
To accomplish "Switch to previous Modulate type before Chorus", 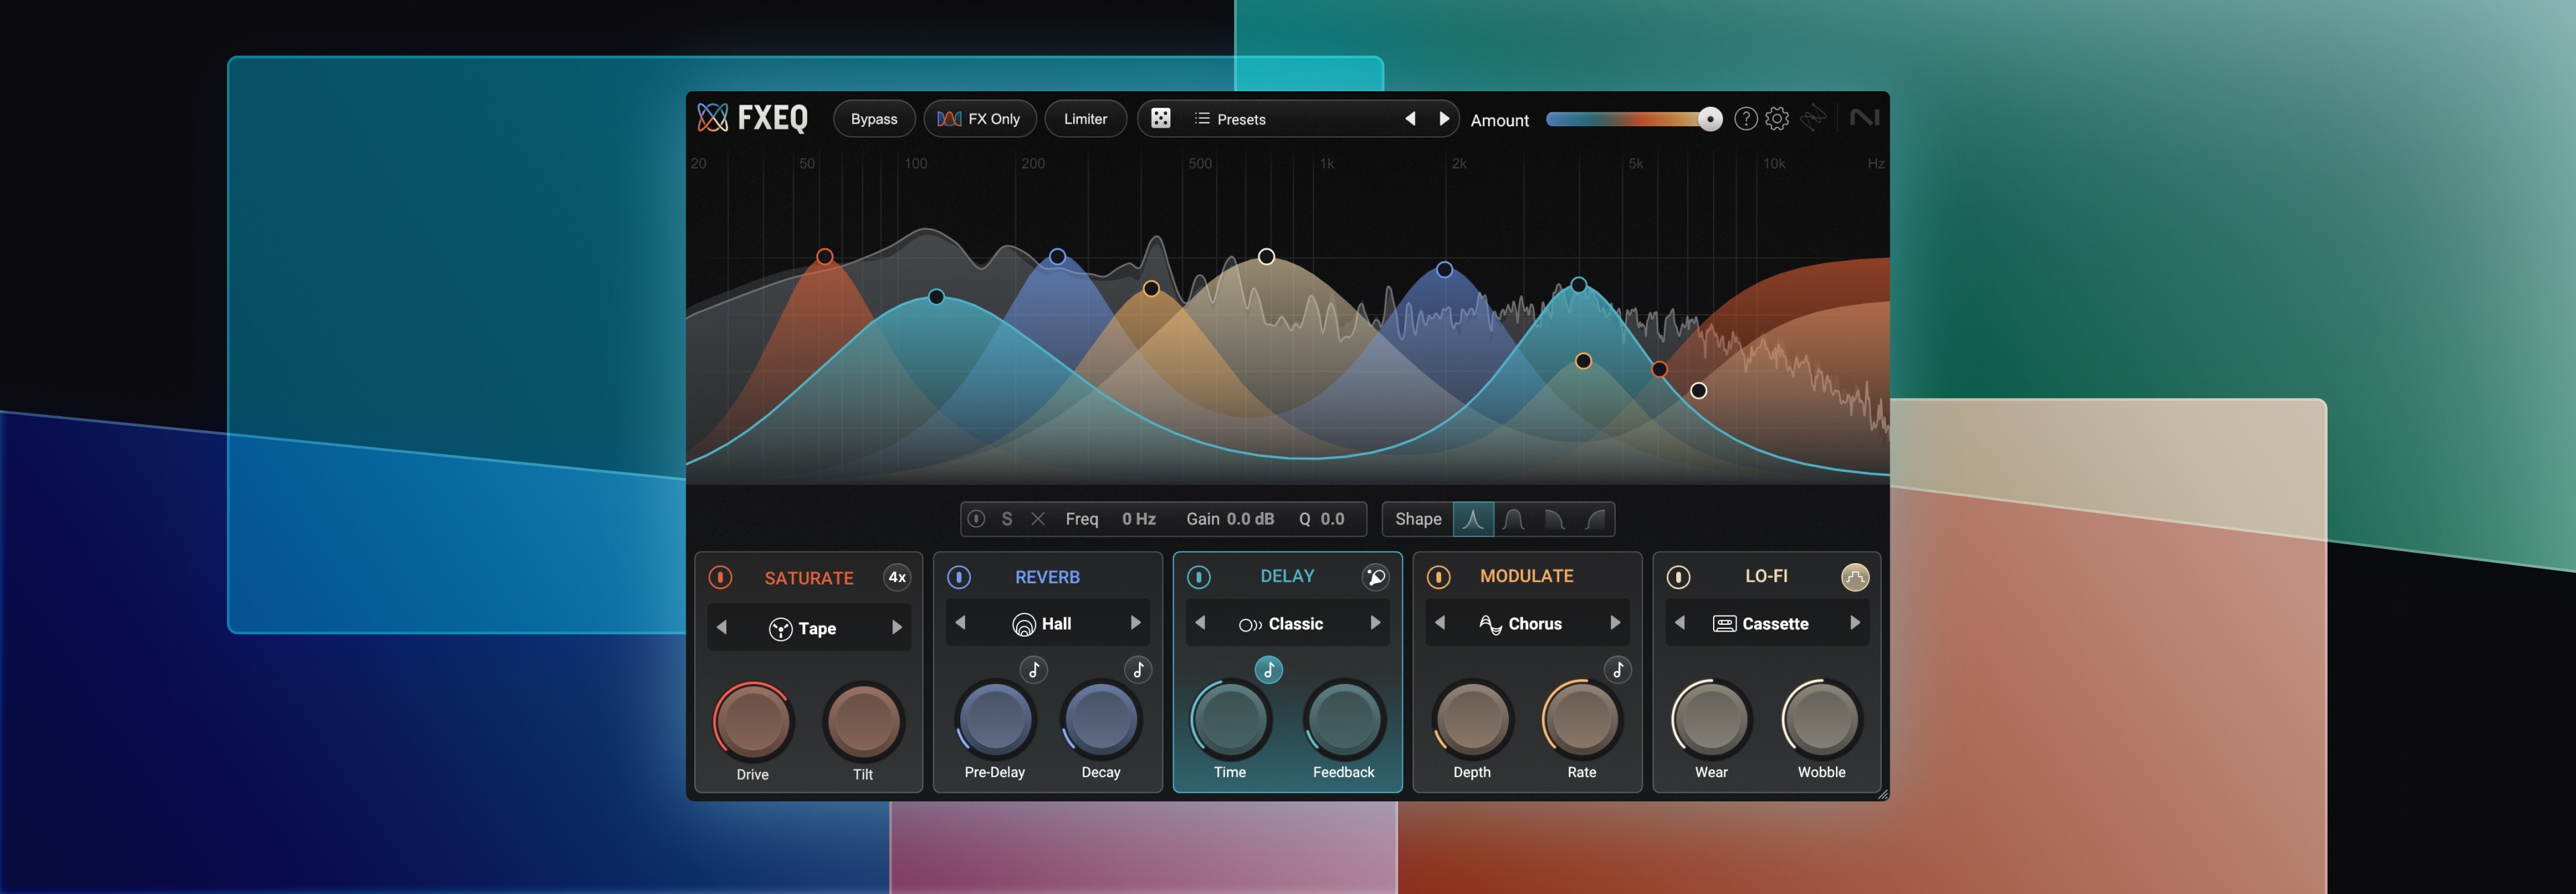I will (1440, 623).
